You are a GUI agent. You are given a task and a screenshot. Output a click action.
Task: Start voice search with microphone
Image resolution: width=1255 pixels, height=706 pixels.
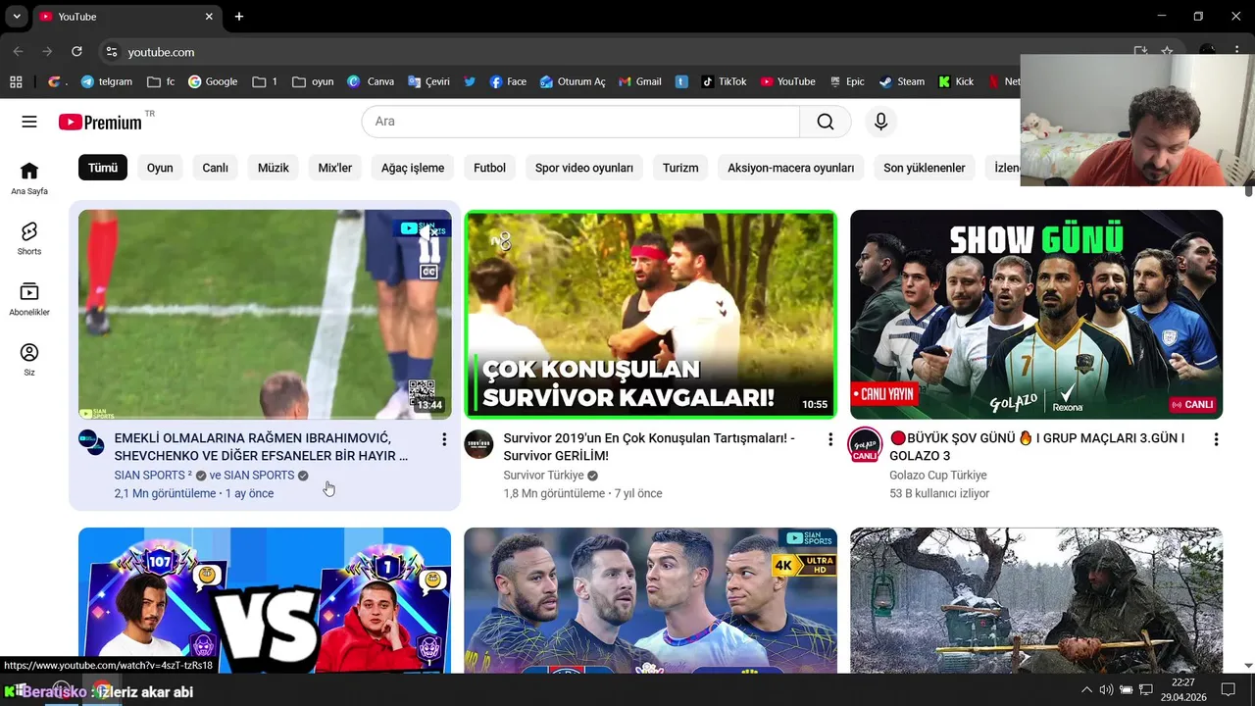click(x=880, y=122)
